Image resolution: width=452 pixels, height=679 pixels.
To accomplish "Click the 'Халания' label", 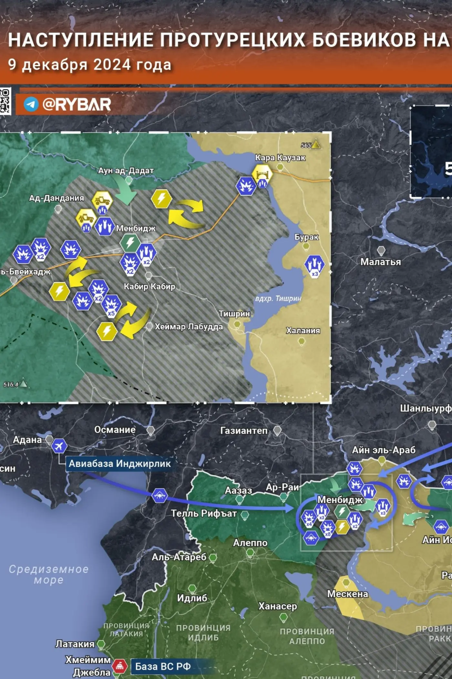I will click(303, 330).
